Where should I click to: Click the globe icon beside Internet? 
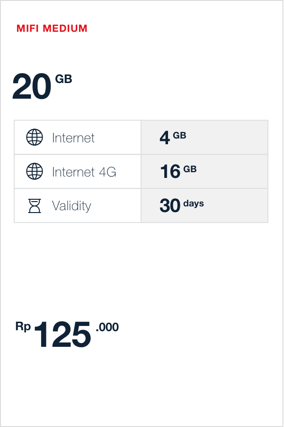[x=35, y=138]
